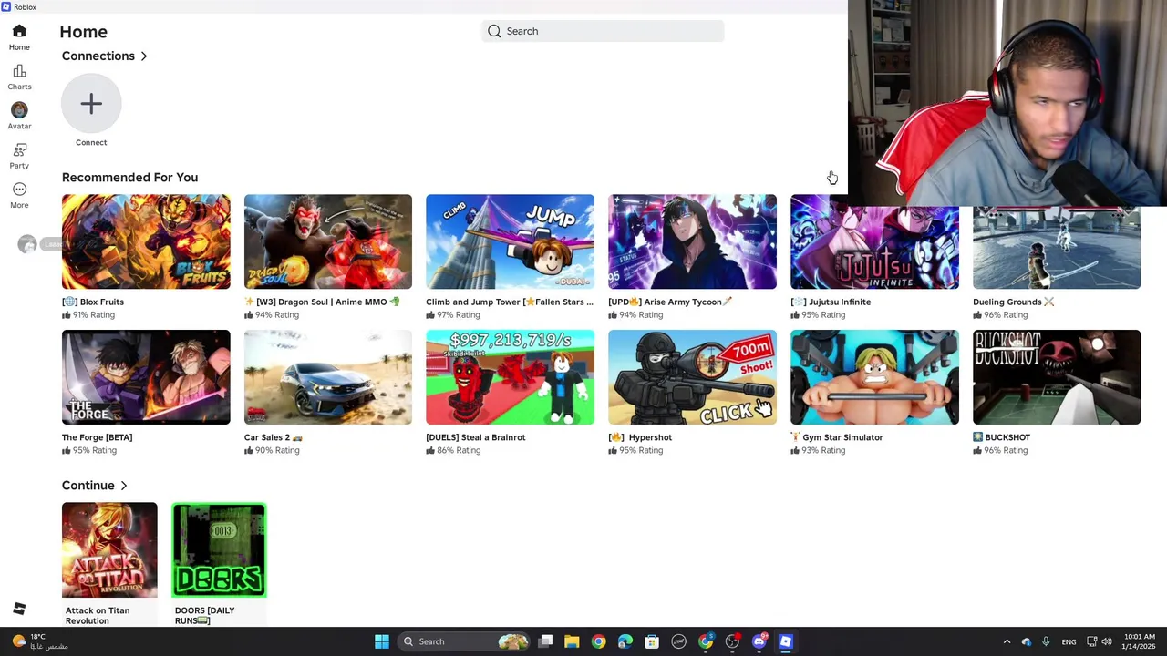Click the ENG language indicator
The height and width of the screenshot is (656, 1167).
1069,641
